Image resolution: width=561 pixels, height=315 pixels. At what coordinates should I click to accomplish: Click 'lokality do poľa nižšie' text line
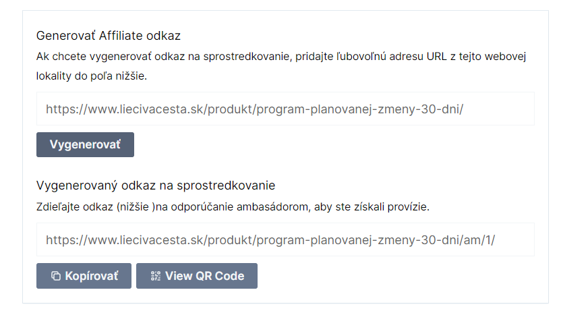click(92, 76)
